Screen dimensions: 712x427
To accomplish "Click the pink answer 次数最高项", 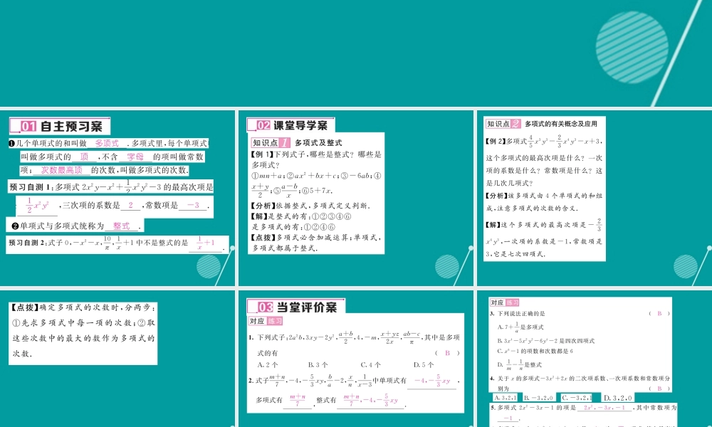I will tap(62, 170).
